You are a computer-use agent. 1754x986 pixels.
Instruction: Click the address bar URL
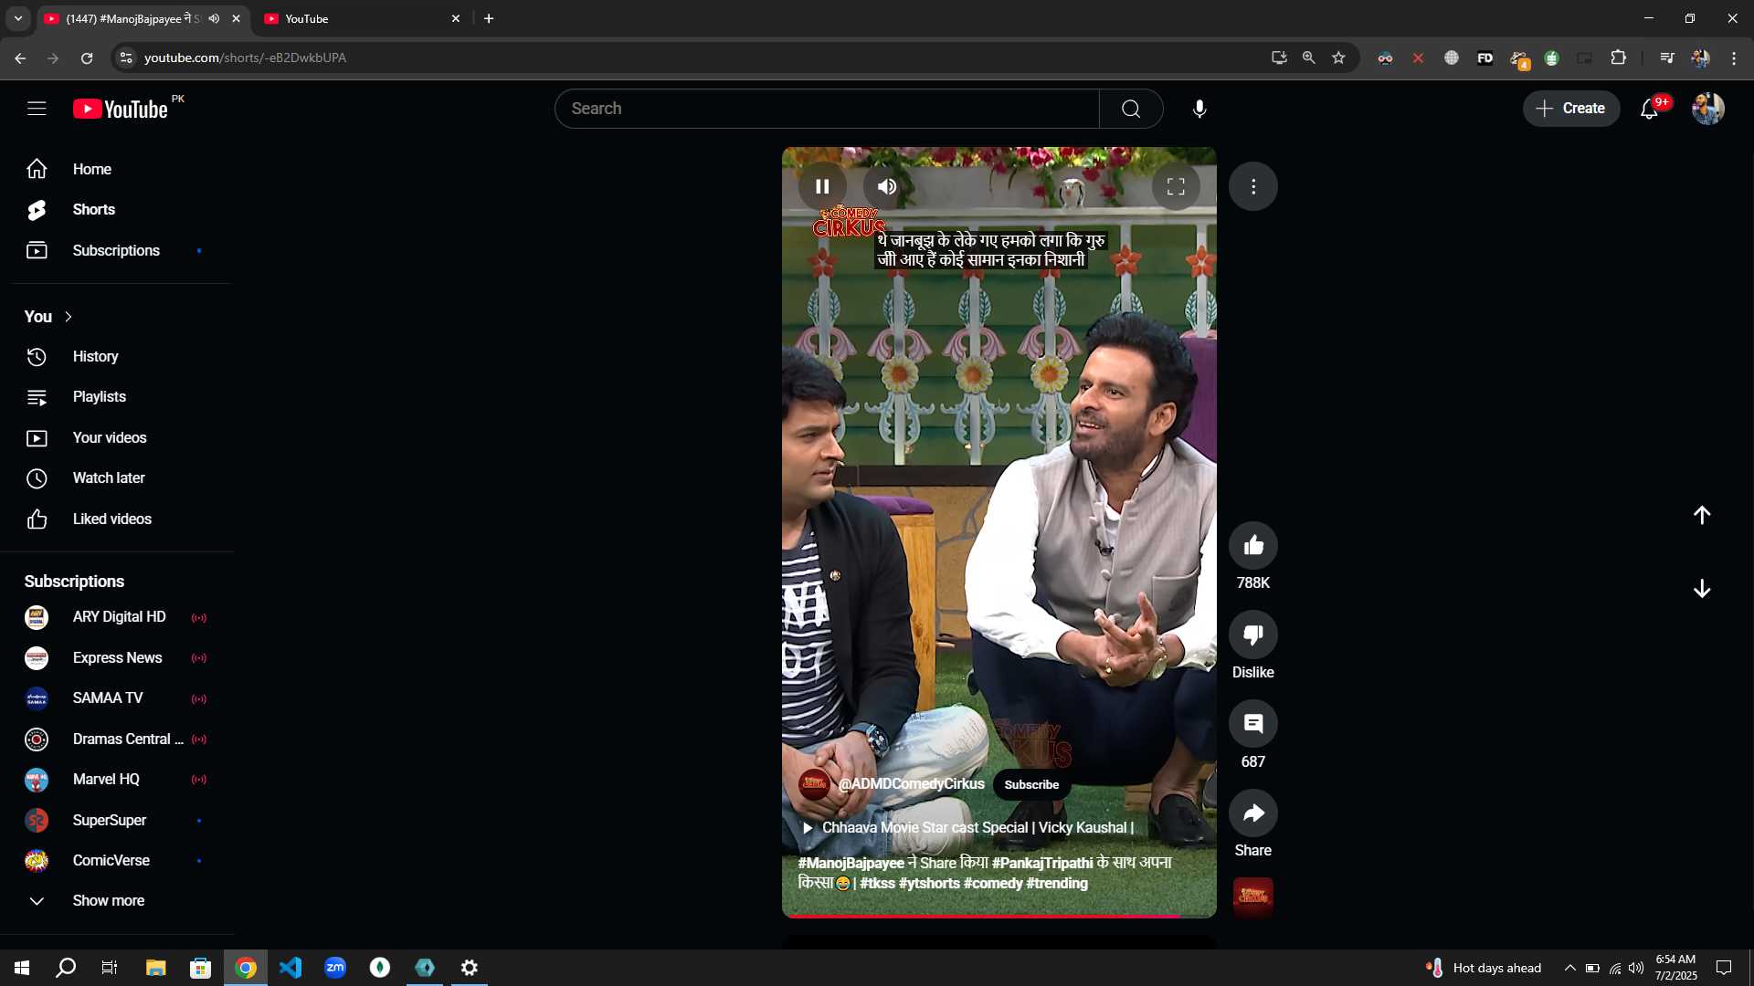tap(245, 58)
